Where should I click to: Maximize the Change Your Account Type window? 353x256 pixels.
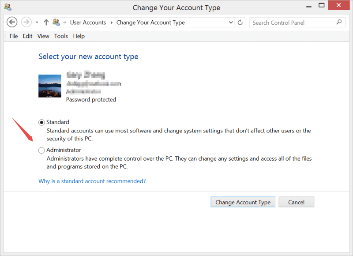(322, 5)
